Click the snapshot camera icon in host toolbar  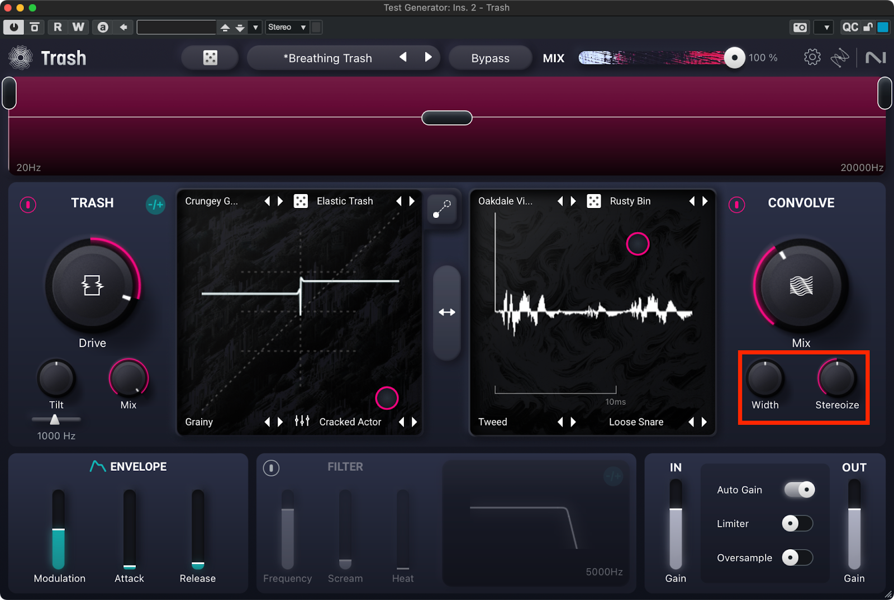pyautogui.click(x=800, y=27)
